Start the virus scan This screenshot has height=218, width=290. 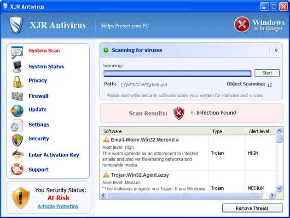pos(267,73)
